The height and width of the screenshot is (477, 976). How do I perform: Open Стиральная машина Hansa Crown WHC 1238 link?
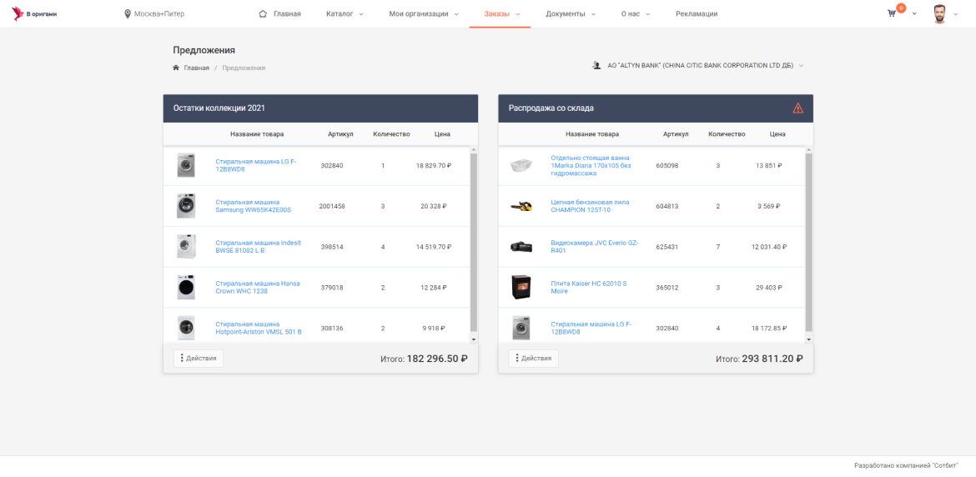pyautogui.click(x=258, y=288)
